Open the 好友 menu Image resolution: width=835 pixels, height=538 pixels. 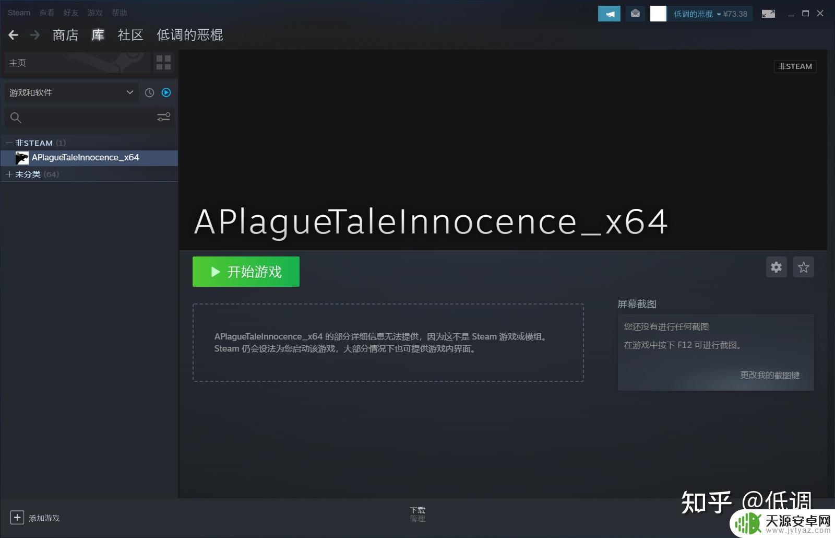coord(71,13)
